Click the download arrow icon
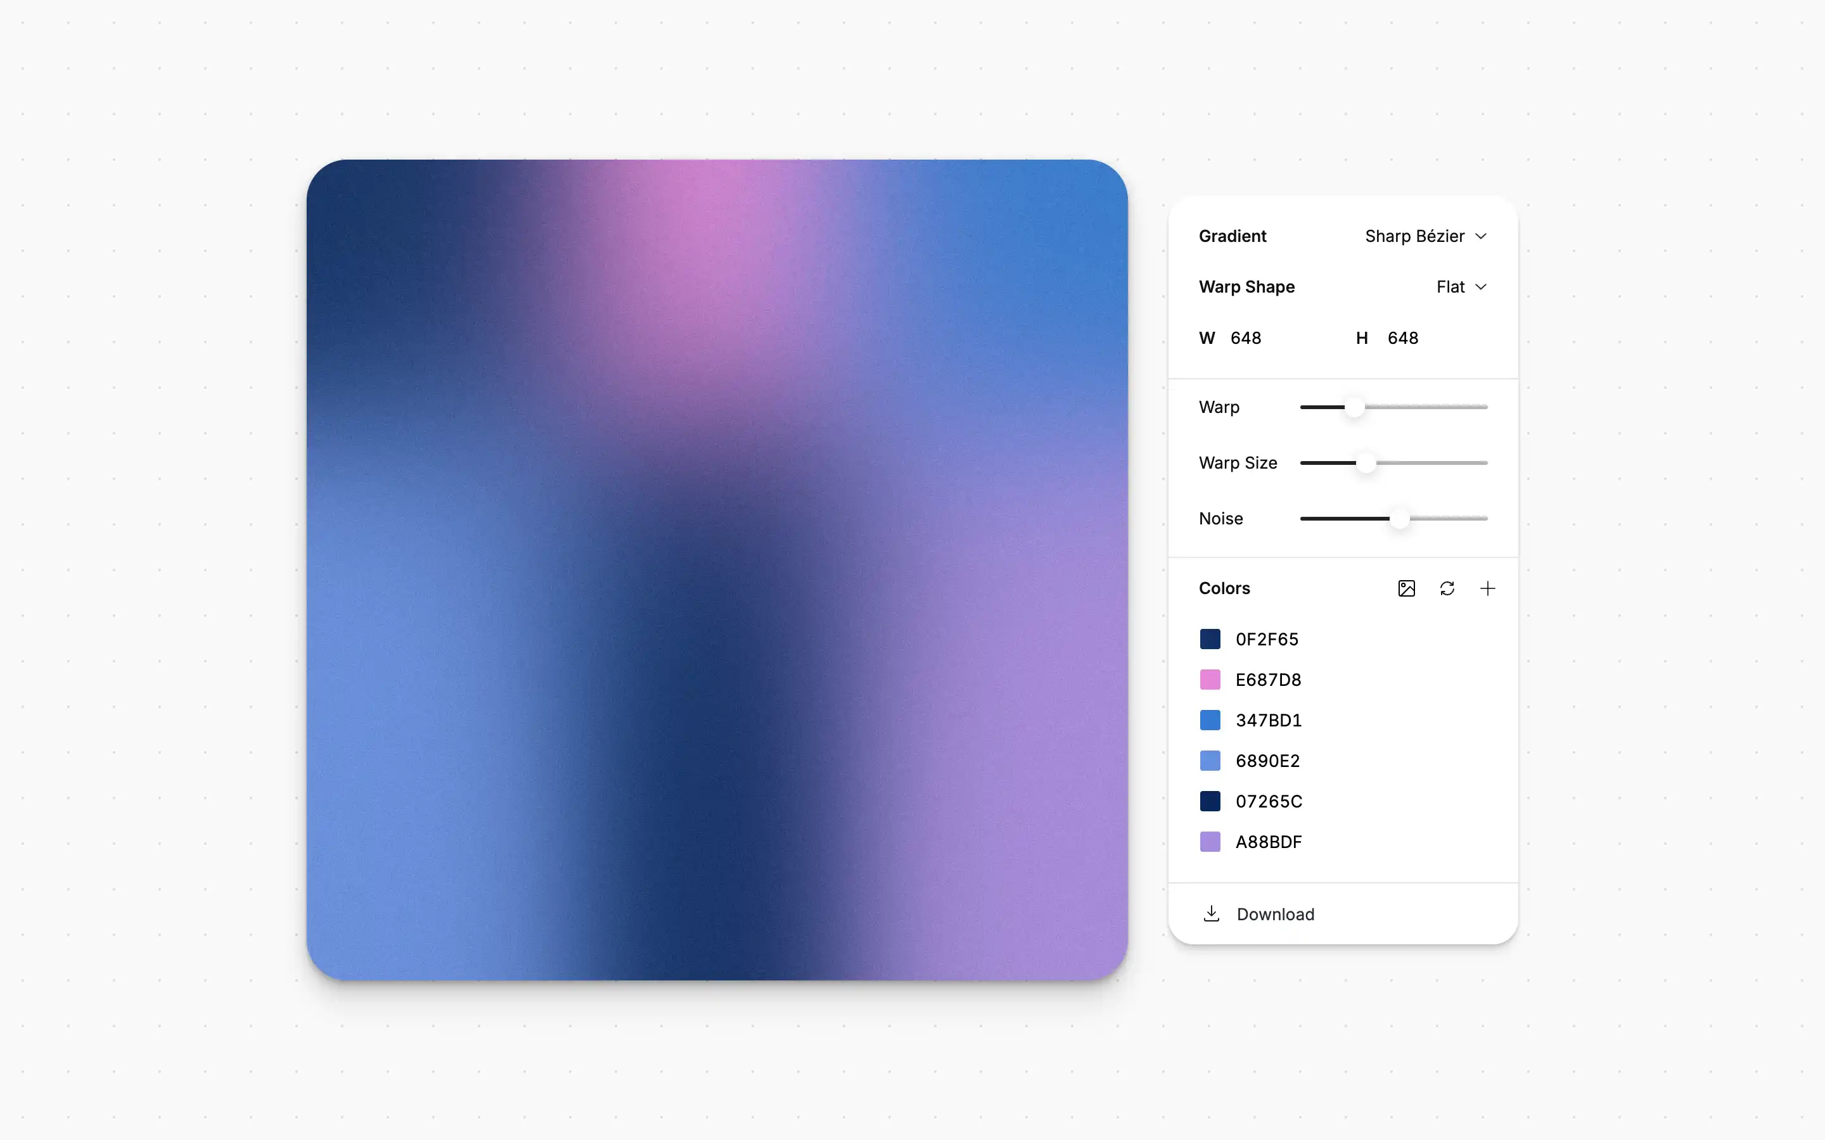1825x1140 pixels. point(1211,914)
